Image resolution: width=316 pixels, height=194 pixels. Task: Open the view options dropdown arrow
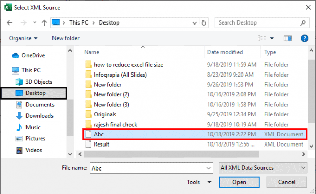coord(272,38)
